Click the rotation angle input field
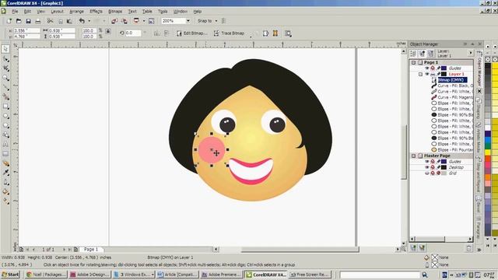Image resolution: width=498 pixels, height=280 pixels. (x=133, y=33)
